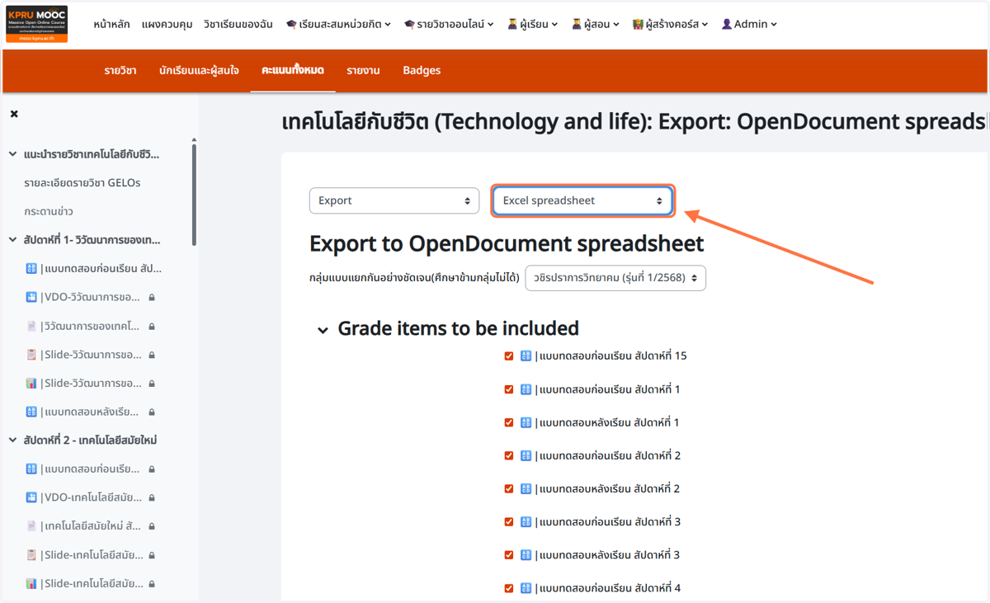The image size is (990, 603).
Task: Open the วชิรปราการวิทยาคม group dropdown
Action: (x=615, y=278)
